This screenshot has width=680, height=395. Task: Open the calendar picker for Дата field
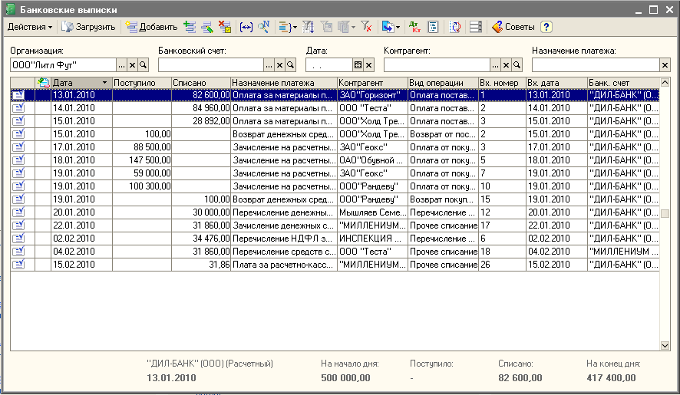(x=358, y=65)
